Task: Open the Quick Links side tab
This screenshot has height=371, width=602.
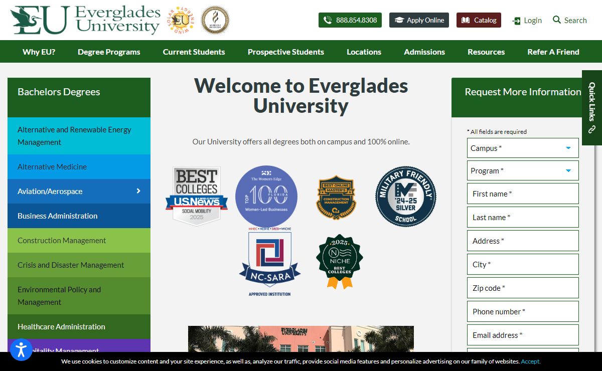Action: [592, 107]
